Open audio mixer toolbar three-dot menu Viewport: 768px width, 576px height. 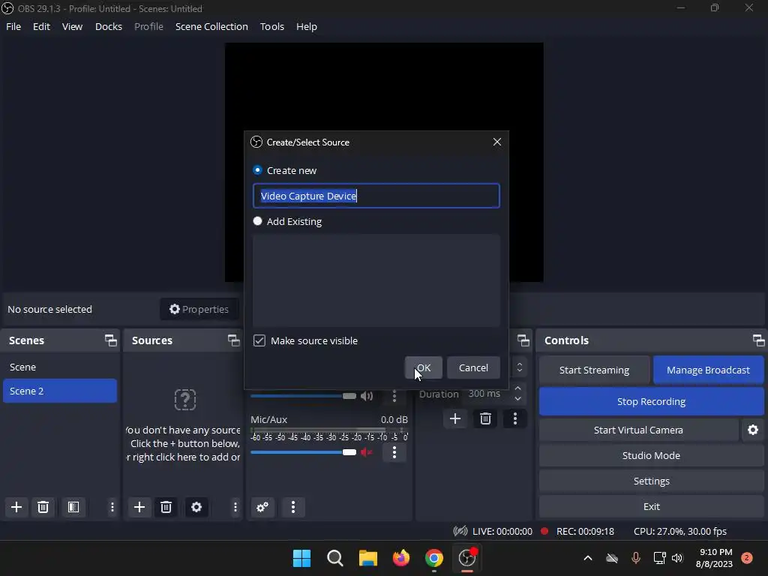[293, 507]
